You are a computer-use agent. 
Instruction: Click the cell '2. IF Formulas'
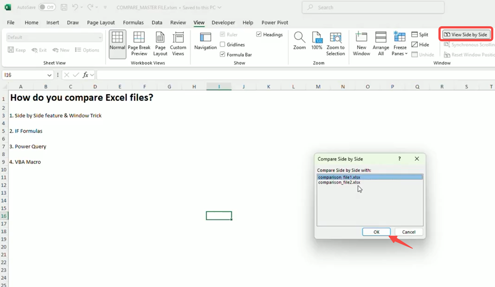[26, 131]
